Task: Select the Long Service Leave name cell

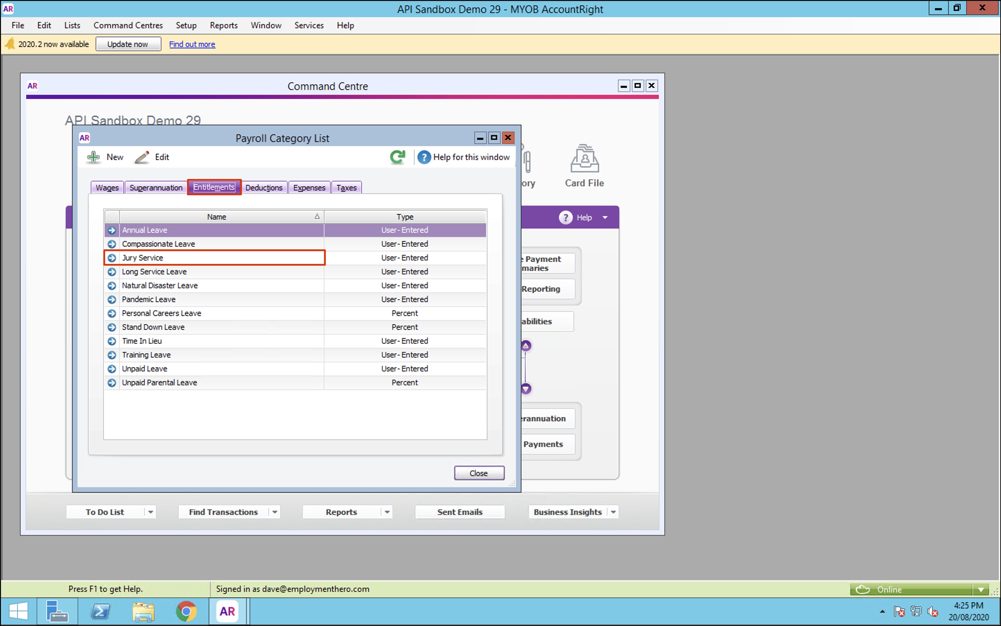Action: (222, 272)
